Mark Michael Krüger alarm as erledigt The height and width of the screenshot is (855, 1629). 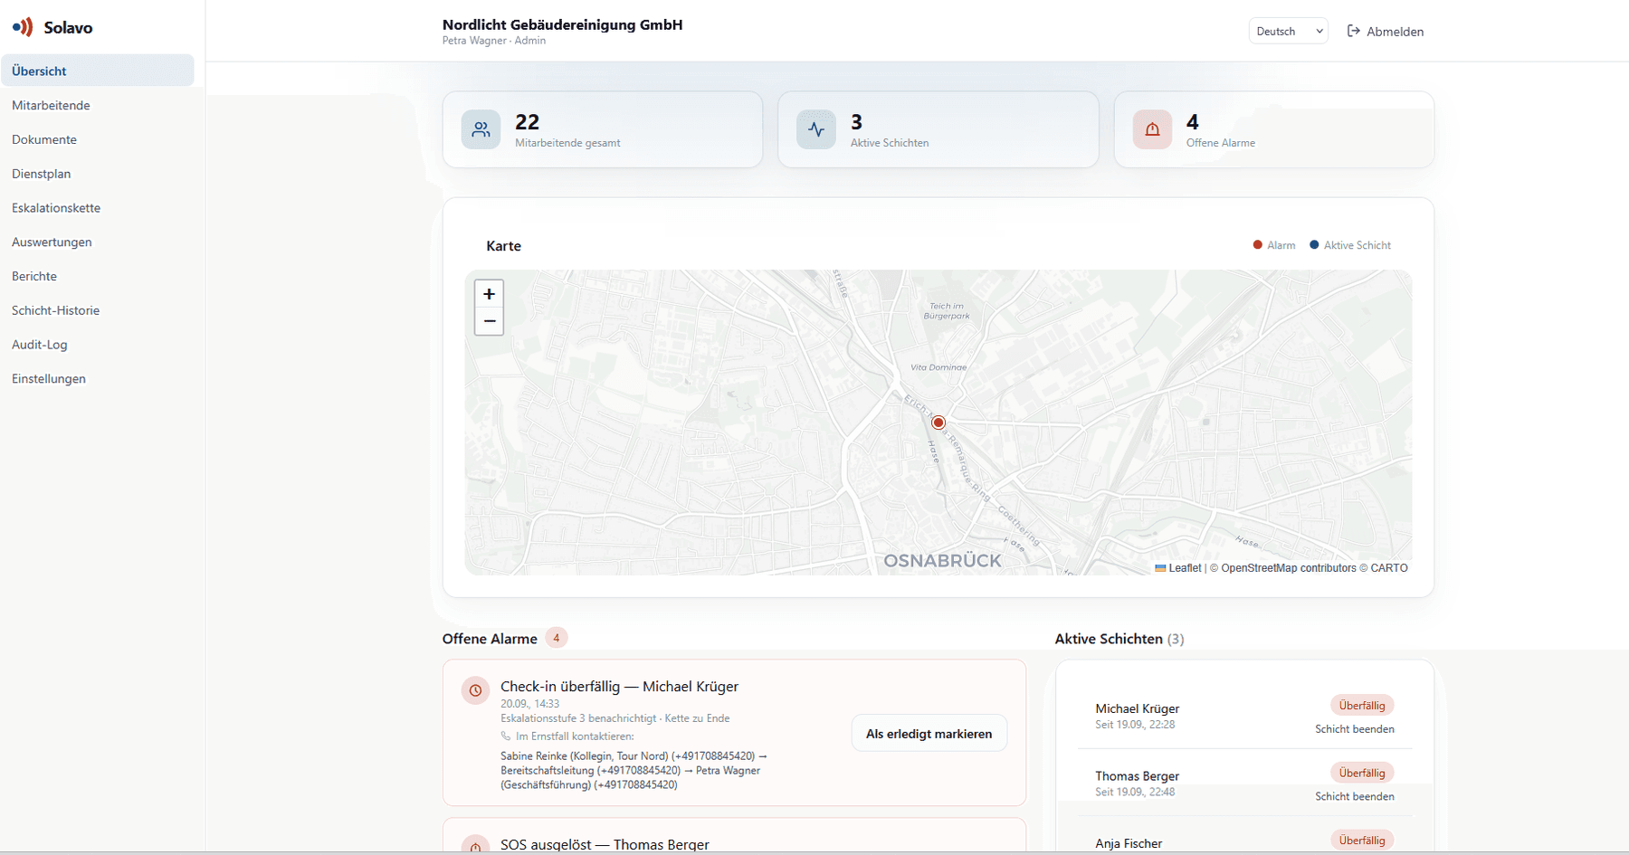(929, 734)
